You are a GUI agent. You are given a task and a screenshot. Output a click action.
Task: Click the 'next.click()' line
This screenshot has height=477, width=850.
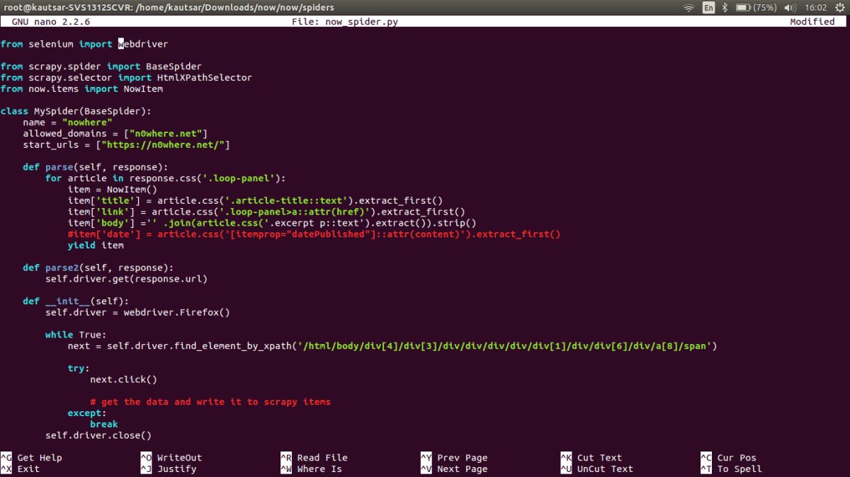pos(123,379)
